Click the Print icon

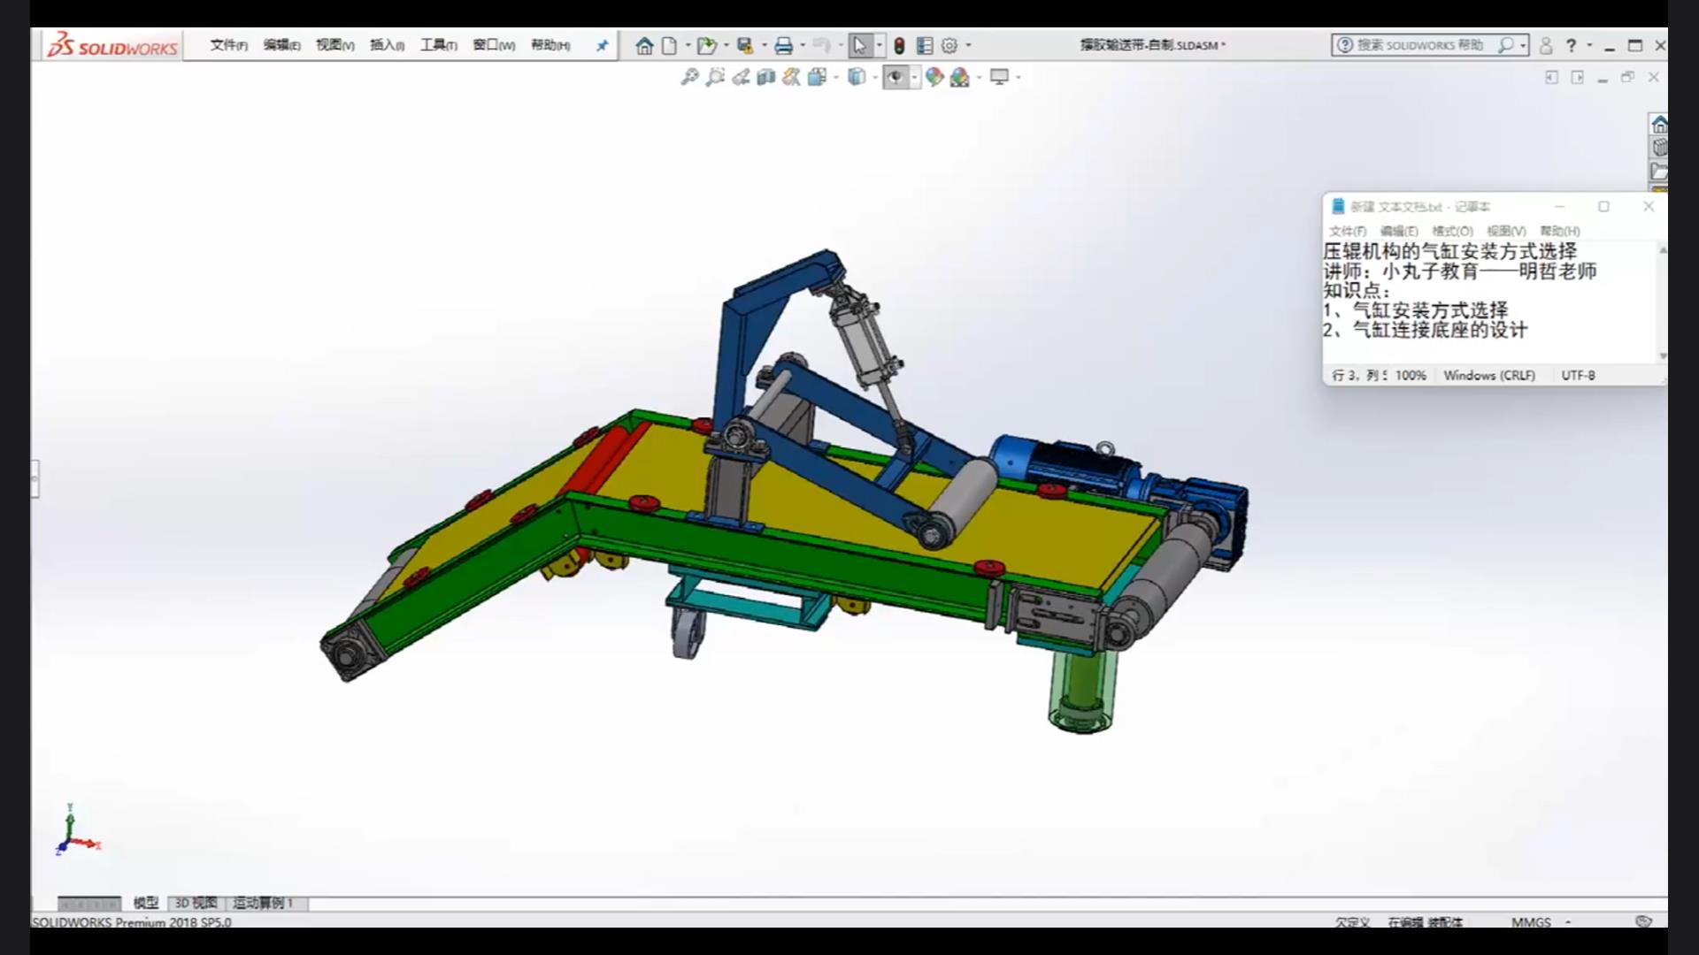coord(783,46)
